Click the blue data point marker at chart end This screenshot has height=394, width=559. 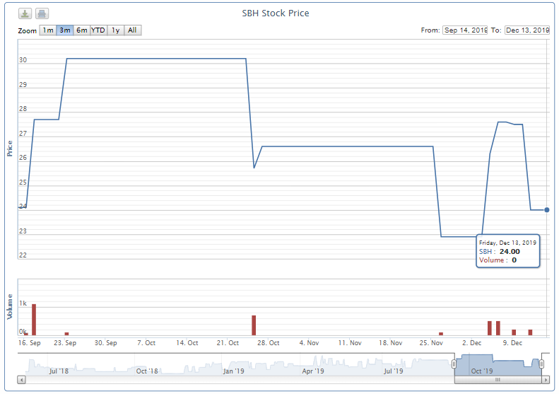pos(546,210)
